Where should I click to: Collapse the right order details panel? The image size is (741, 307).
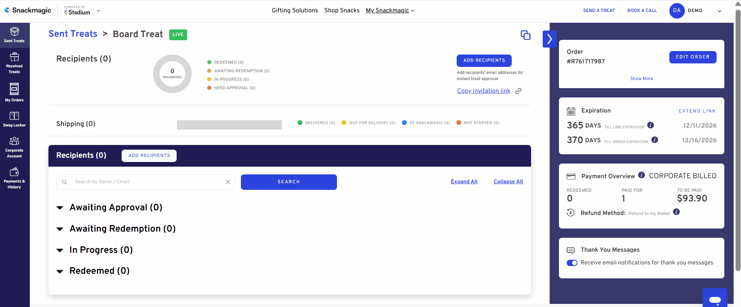click(x=549, y=39)
